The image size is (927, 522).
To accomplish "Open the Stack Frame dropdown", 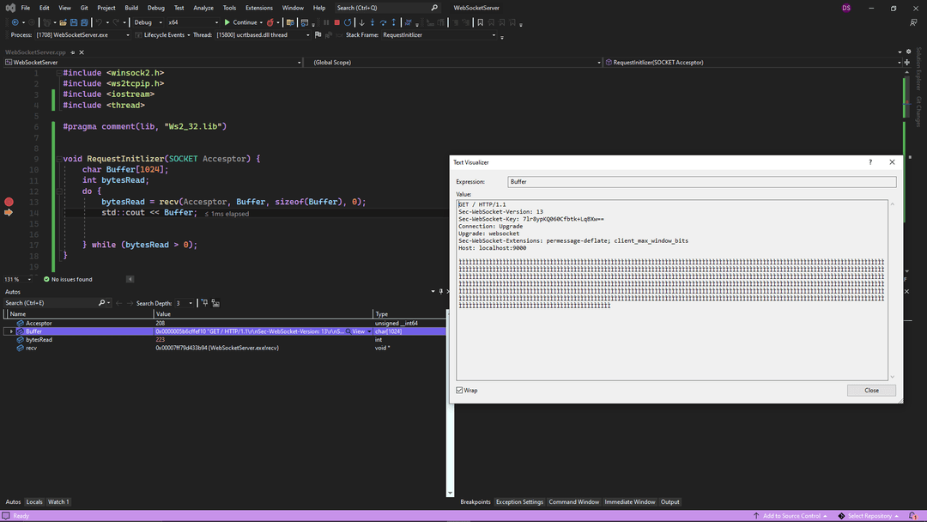I will point(439,35).
